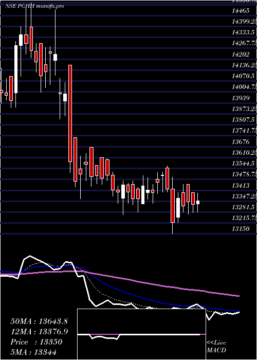The image size is (257, 360).
Task: Select the 14399.25 price axis label
Action: (244, 22)
